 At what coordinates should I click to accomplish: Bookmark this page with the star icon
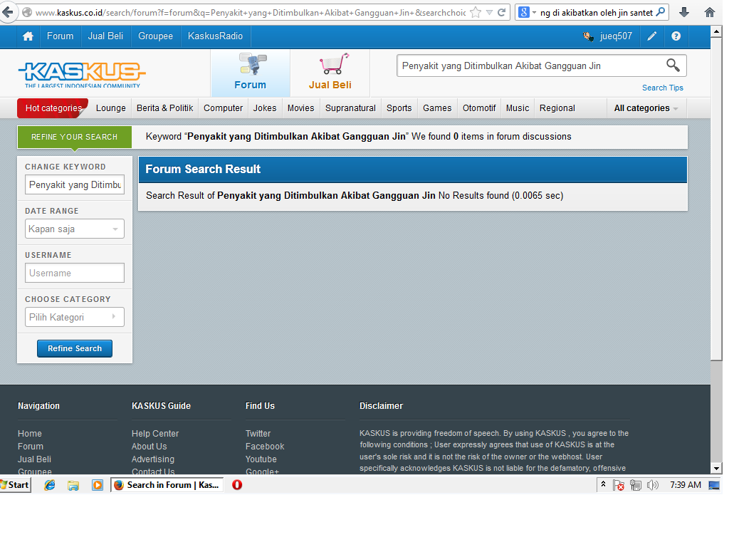475,13
